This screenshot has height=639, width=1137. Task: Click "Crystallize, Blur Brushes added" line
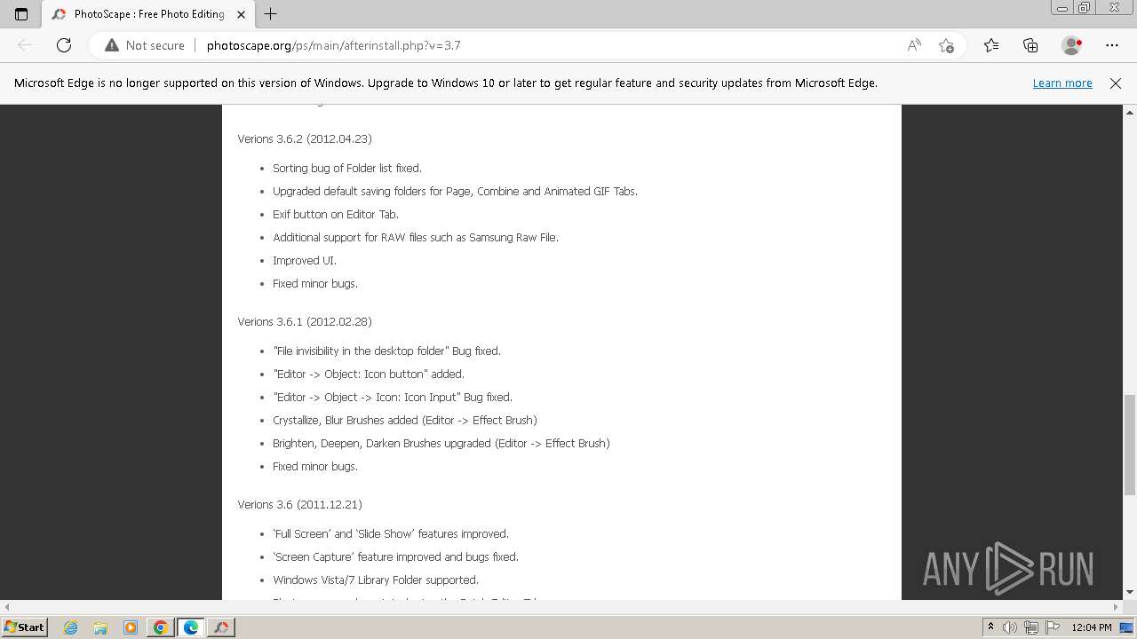[x=405, y=420]
